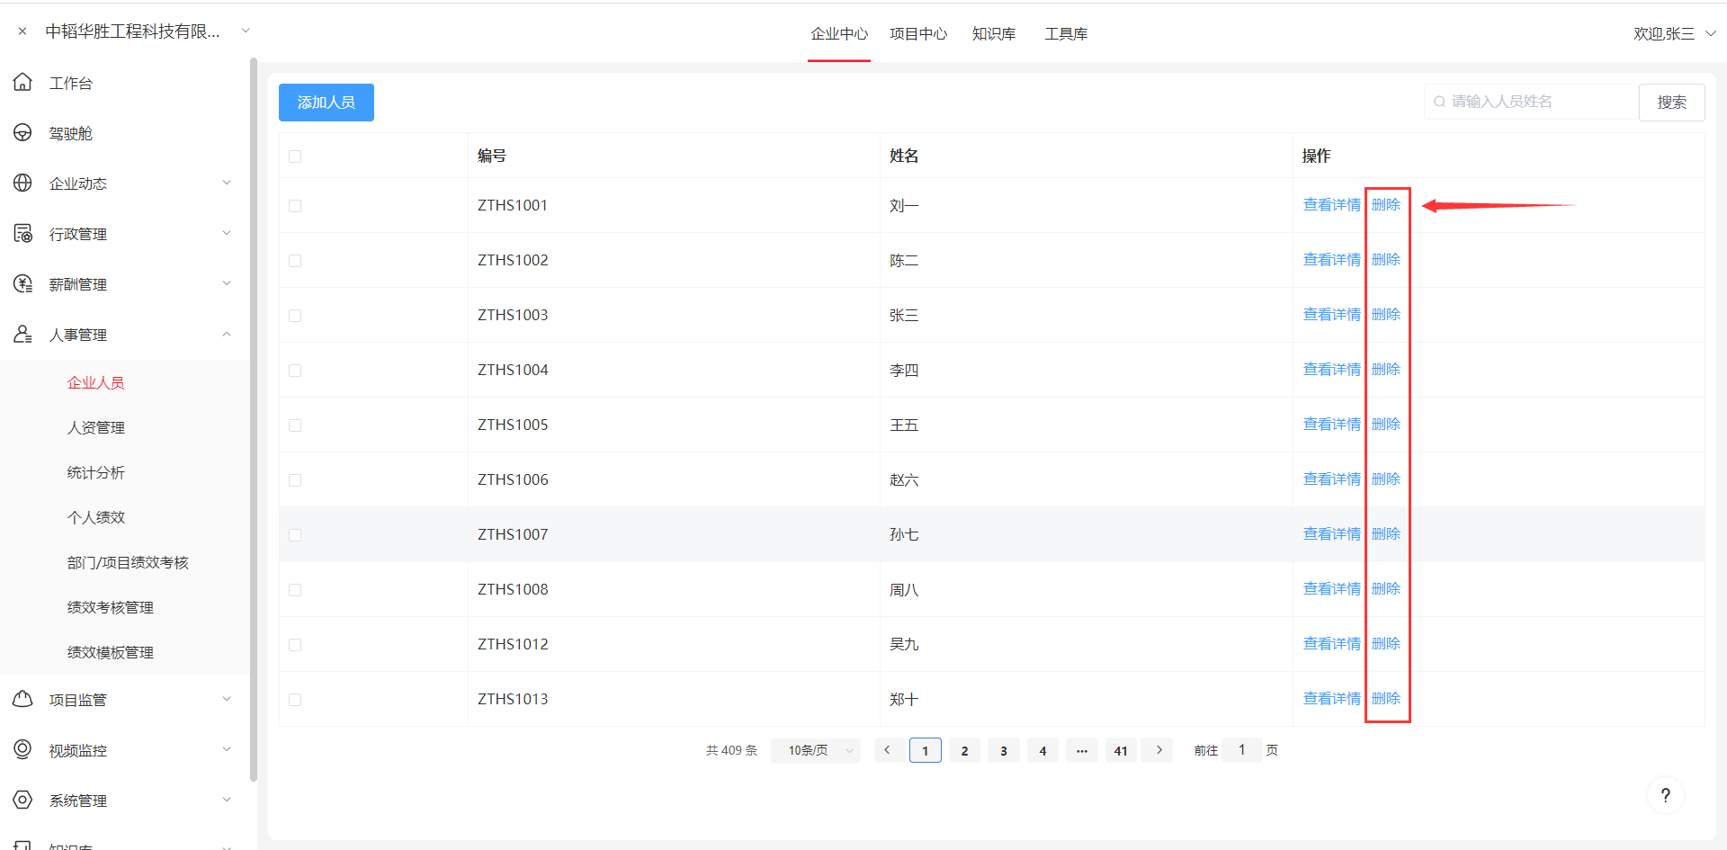Check the box for ZTHS1001
1727x850 pixels.
point(295,206)
